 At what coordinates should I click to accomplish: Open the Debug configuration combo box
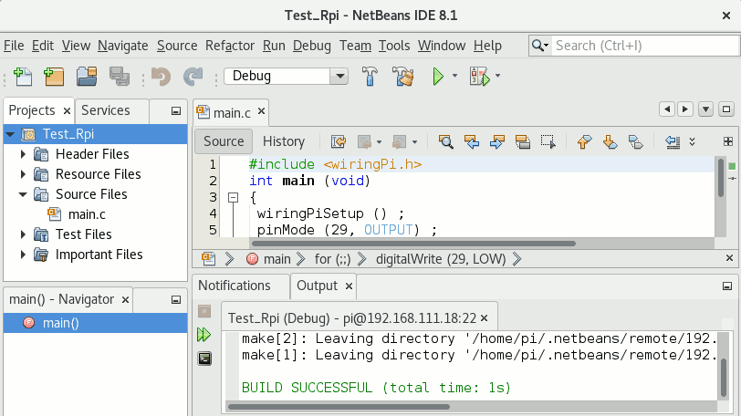pos(286,76)
